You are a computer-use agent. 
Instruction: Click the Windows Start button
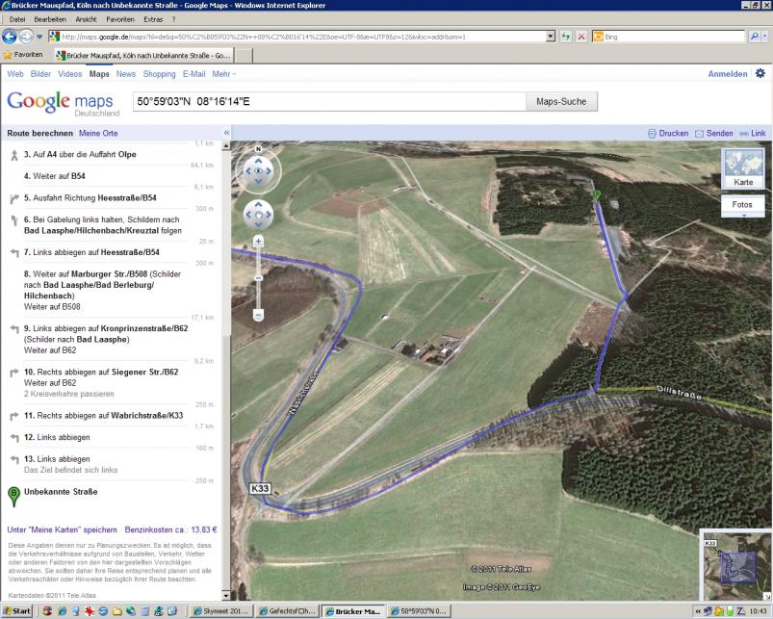(16, 611)
